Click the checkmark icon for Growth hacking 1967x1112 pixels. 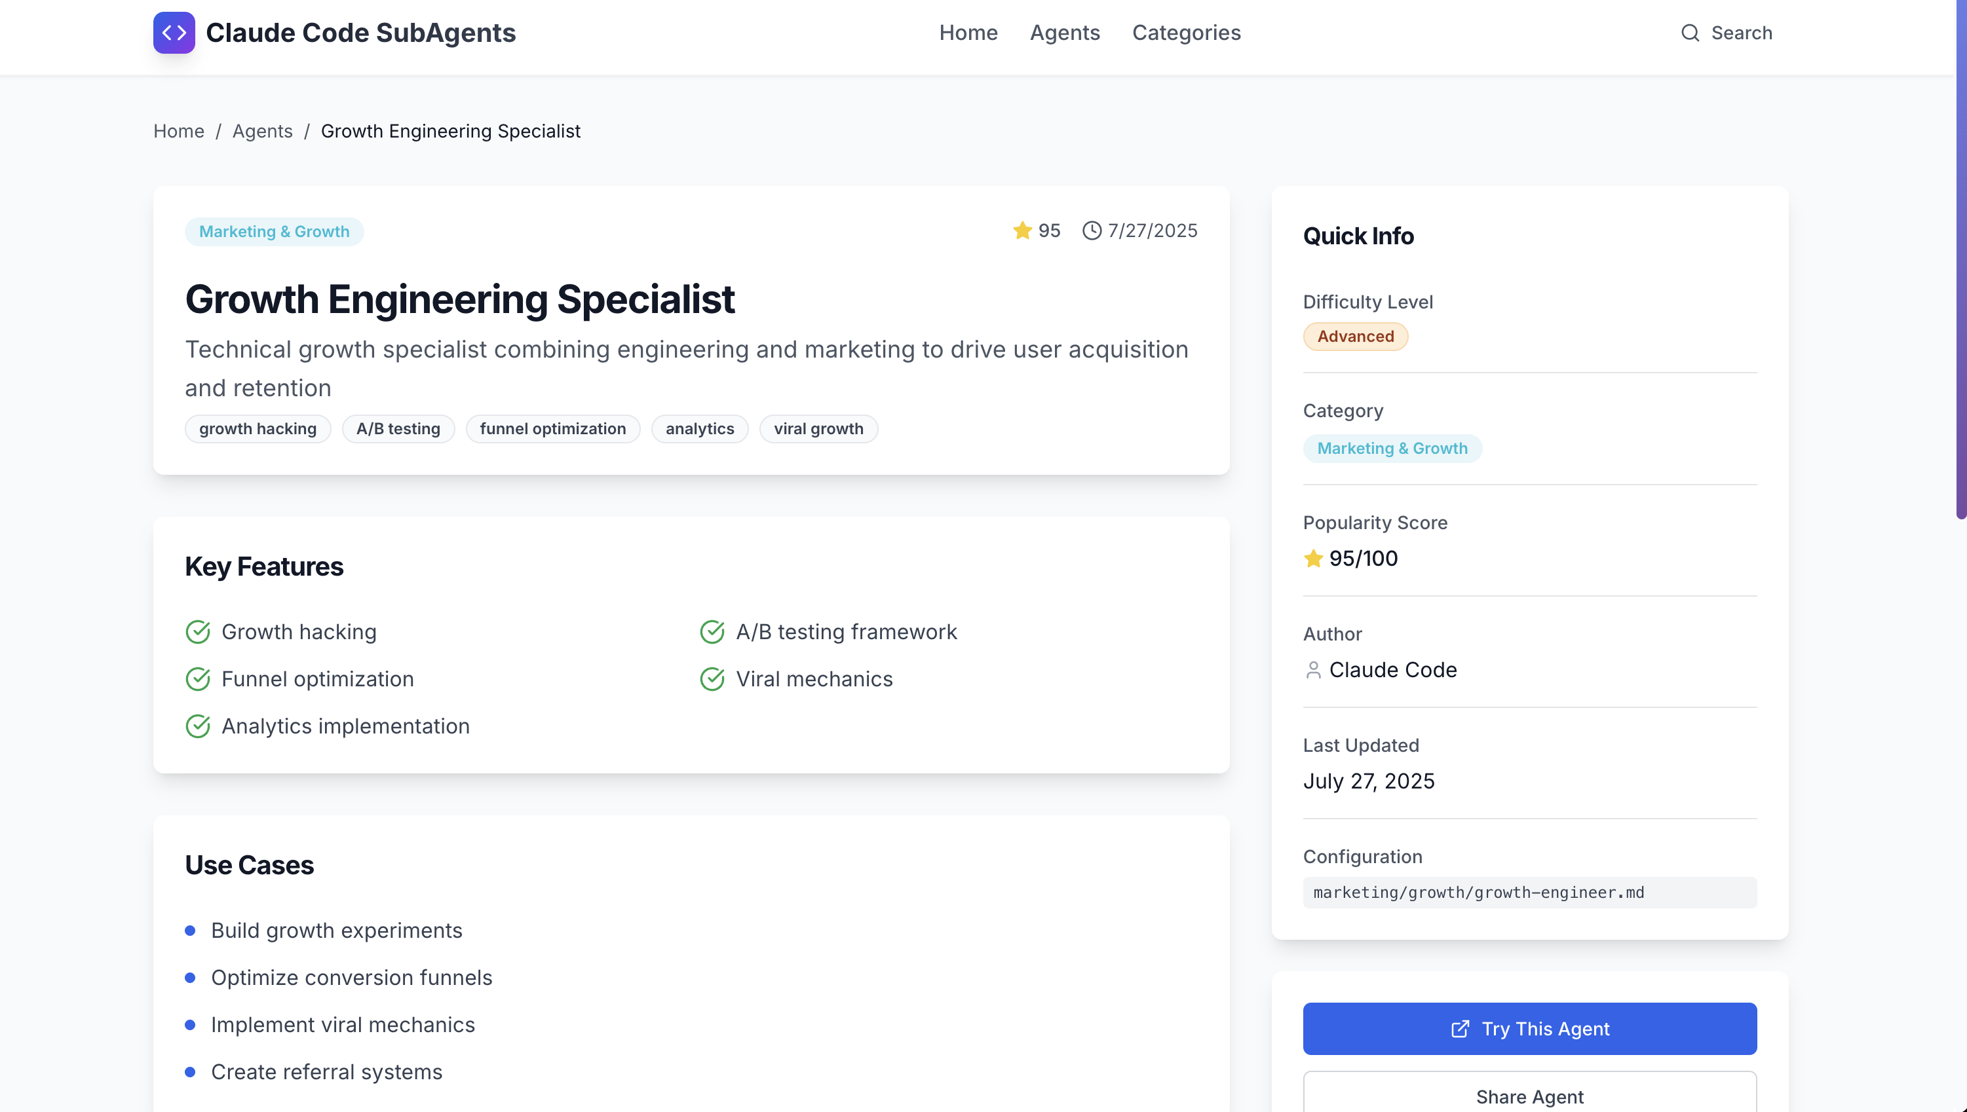pos(198,631)
